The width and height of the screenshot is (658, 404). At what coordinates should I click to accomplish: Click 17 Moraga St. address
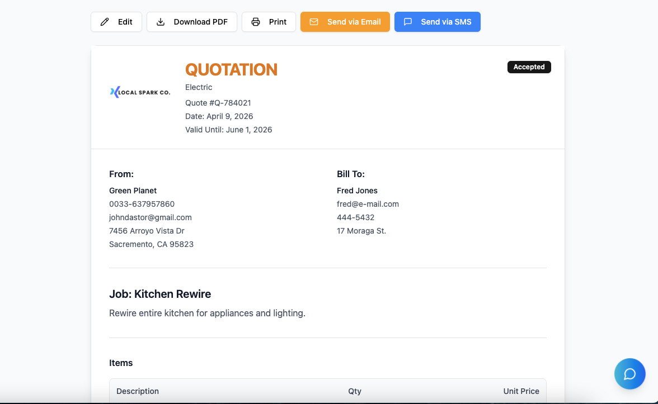pyautogui.click(x=361, y=231)
